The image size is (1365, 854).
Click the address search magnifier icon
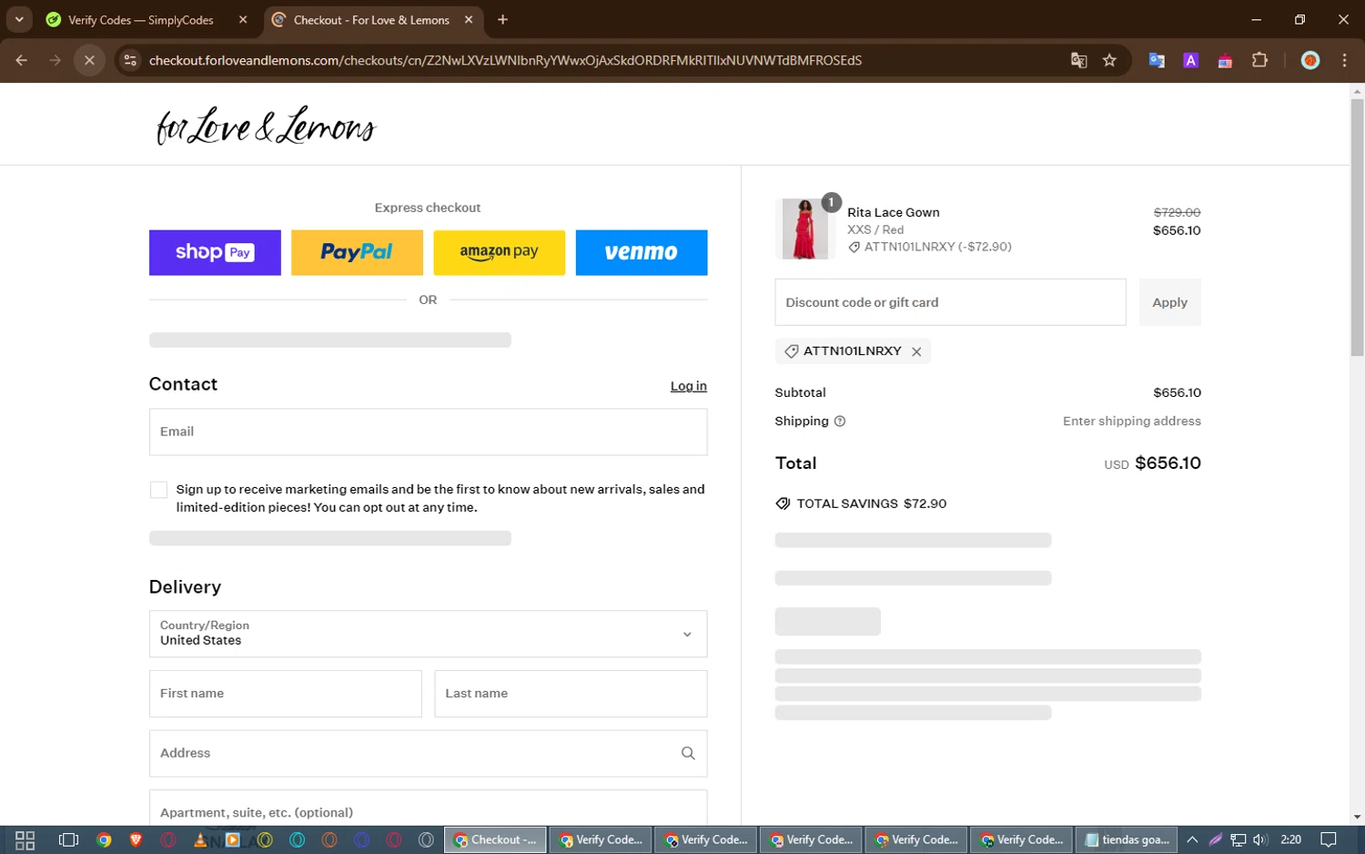pyautogui.click(x=688, y=753)
